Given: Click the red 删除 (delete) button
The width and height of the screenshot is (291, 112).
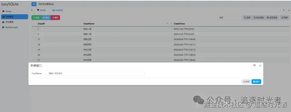Looking at the screenshot, I should tap(55, 17).
